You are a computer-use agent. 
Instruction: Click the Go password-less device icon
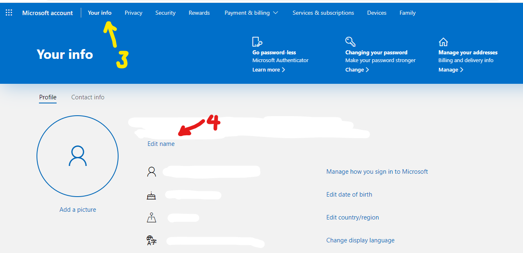257,42
